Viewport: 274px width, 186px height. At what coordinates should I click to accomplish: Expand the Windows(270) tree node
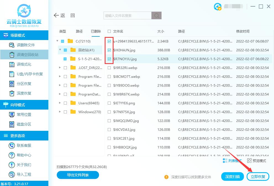pos(60,111)
